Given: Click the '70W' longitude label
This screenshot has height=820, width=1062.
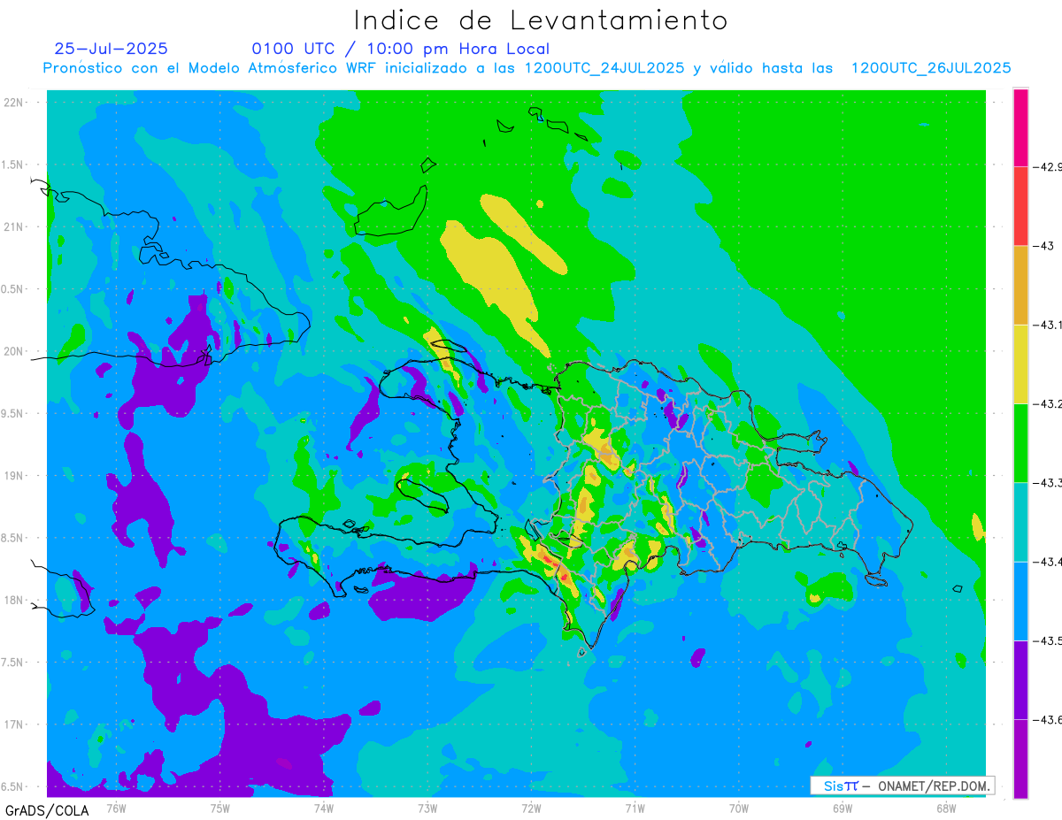Looking at the screenshot, I should [x=738, y=808].
